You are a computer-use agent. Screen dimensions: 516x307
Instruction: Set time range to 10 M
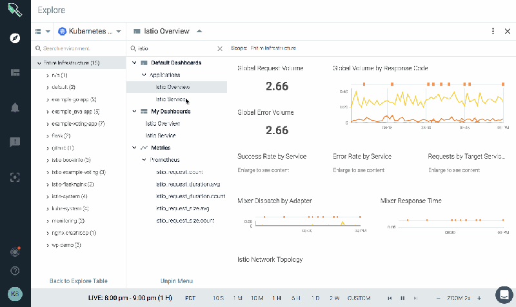[257, 298]
